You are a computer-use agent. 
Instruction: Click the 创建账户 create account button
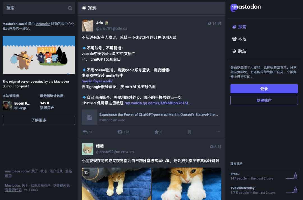264,100
